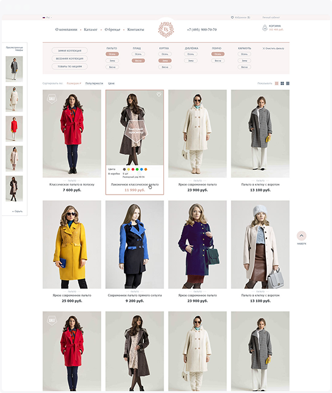
Task: Toggle the selected Осень filter under ПАЛЬТО
Action: (112, 54)
